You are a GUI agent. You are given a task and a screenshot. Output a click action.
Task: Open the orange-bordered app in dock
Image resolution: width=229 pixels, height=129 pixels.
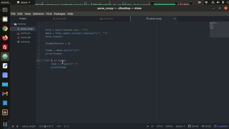coord(5,112)
